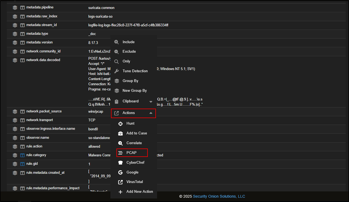Toggle column icon for rule.category
The height and width of the screenshot is (202, 349).
coord(22,155)
